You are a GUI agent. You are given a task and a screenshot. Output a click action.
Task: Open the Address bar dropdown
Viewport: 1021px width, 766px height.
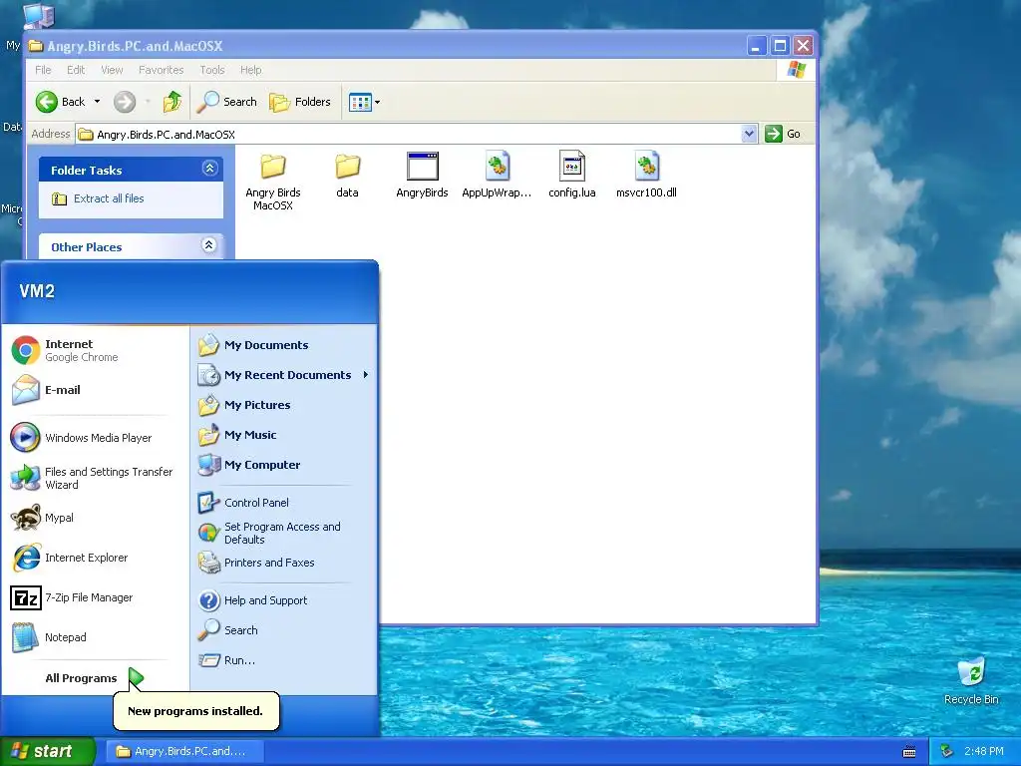[x=749, y=134]
